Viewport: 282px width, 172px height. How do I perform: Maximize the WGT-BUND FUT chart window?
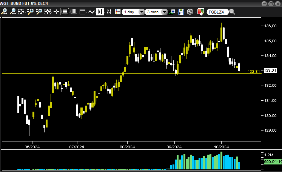click(271, 3)
